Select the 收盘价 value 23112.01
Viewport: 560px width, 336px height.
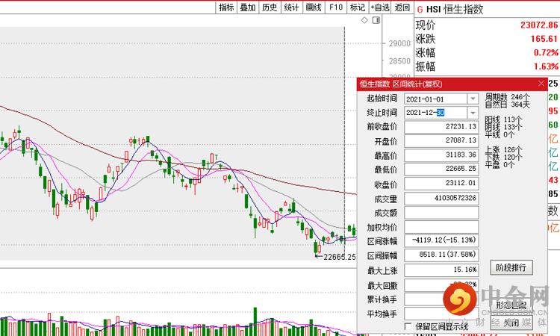tap(441, 183)
